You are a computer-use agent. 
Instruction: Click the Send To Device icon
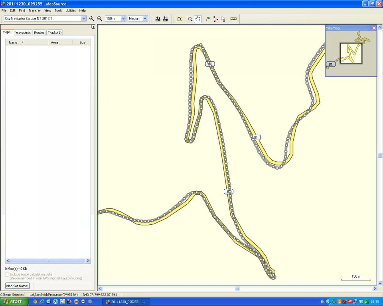(158, 19)
